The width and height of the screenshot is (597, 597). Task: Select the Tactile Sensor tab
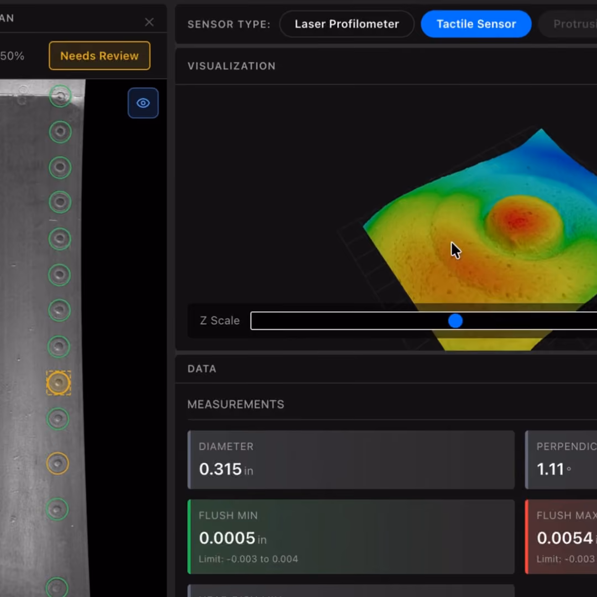476,24
